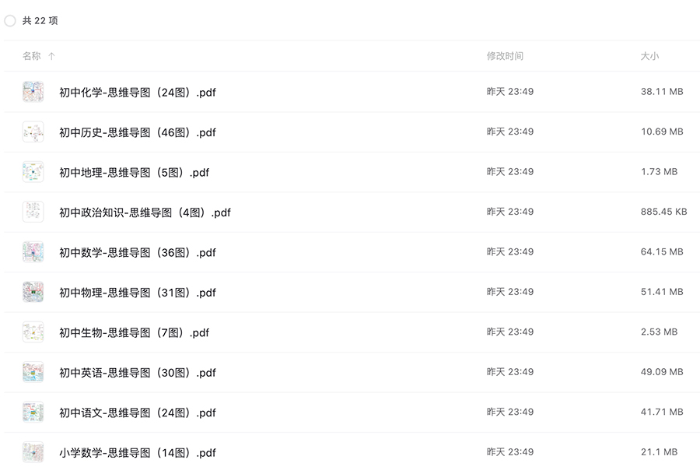Sort by the 修改时间 column header
The height and width of the screenshot is (467, 700).
click(x=505, y=56)
